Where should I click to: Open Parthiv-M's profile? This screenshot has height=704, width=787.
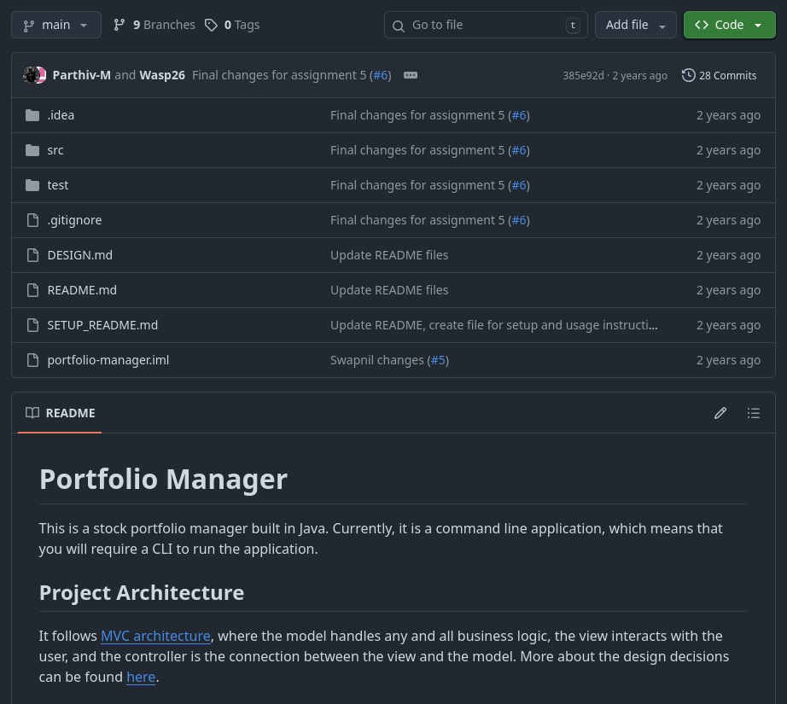click(x=81, y=75)
